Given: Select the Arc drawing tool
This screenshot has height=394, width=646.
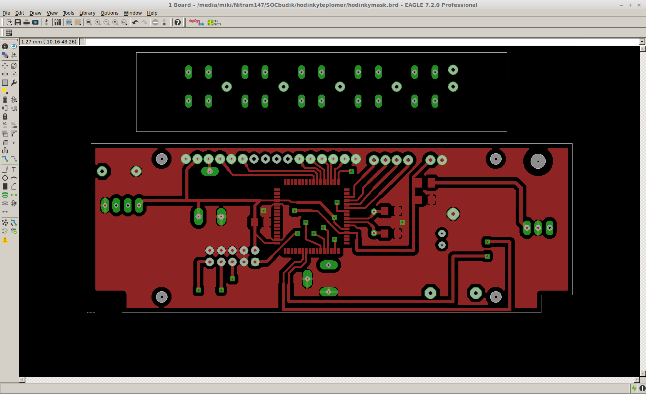Looking at the screenshot, I should point(14,178).
